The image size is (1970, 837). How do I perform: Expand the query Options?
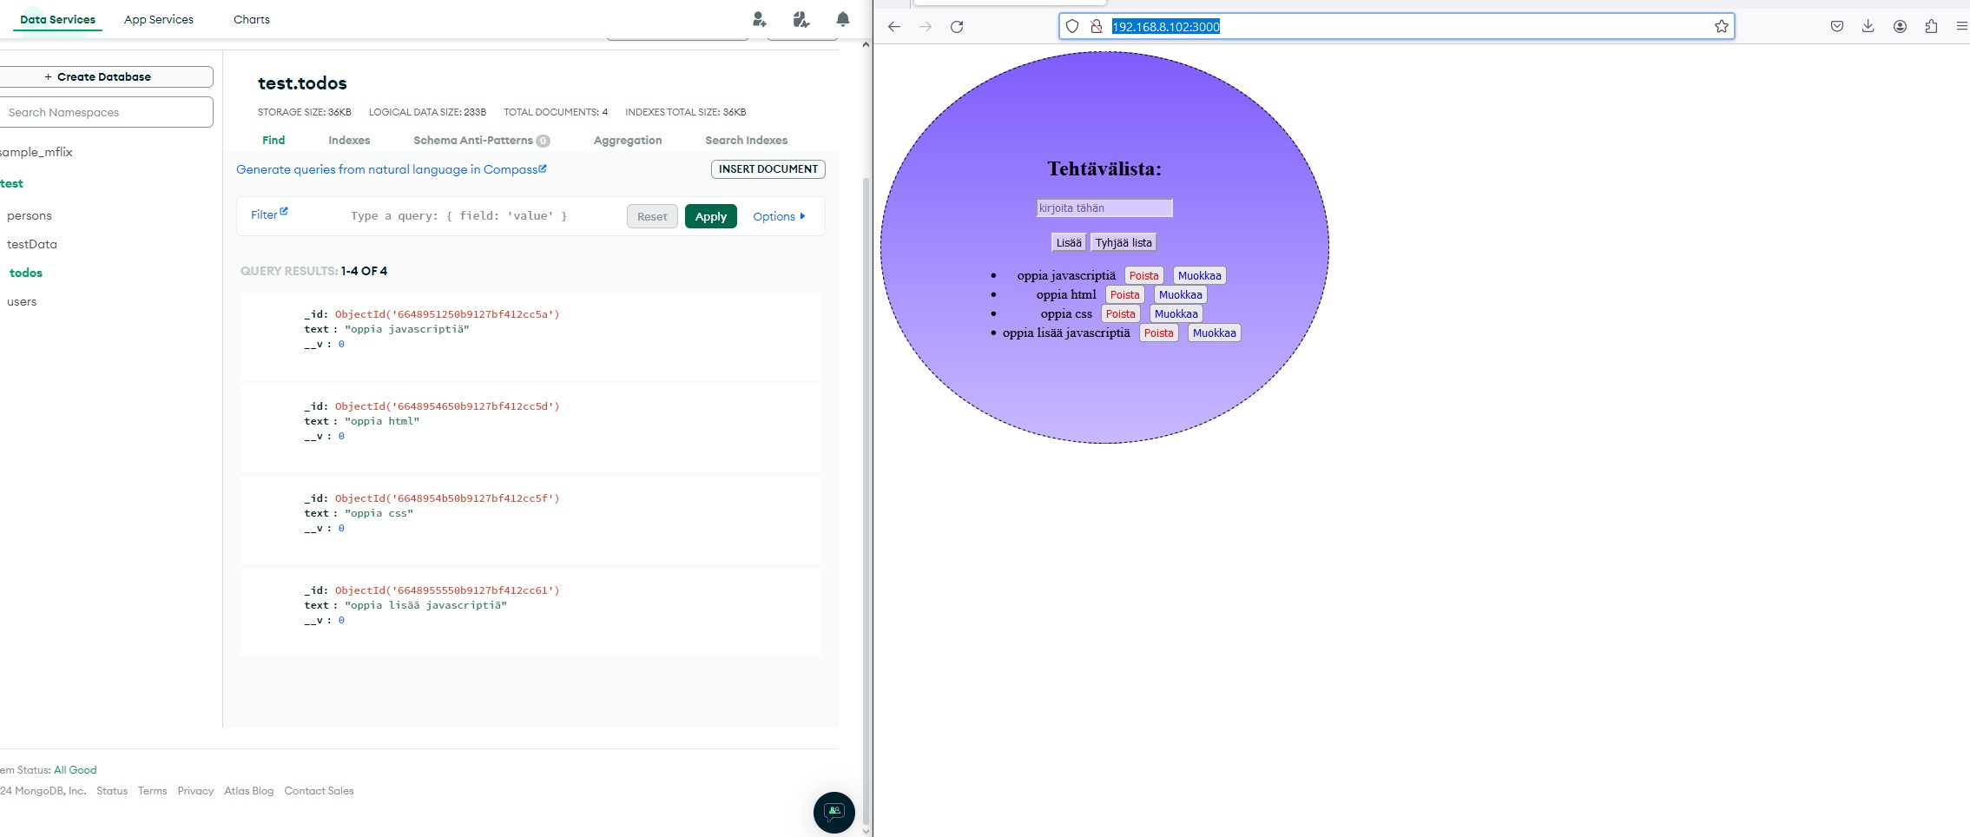tap(778, 216)
